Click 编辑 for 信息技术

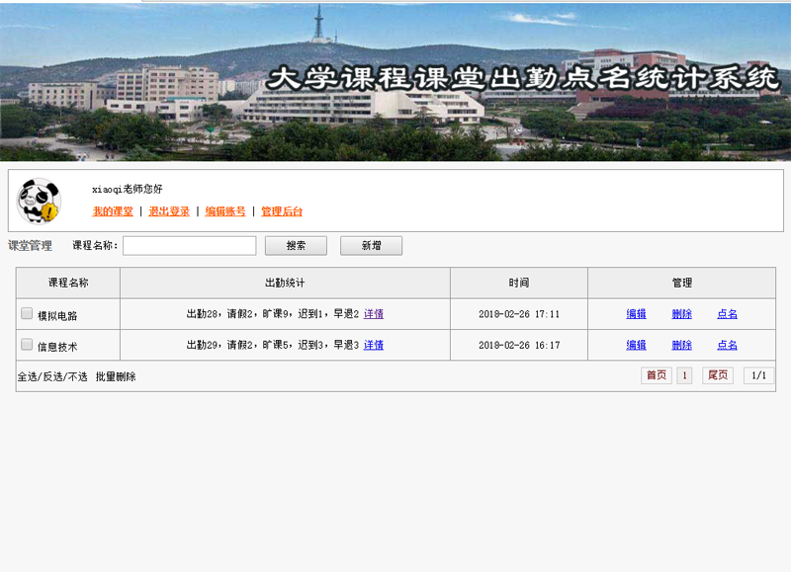pyautogui.click(x=636, y=345)
